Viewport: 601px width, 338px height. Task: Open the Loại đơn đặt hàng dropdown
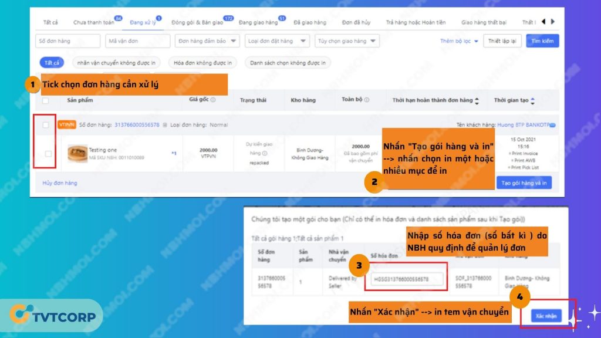[278, 41]
